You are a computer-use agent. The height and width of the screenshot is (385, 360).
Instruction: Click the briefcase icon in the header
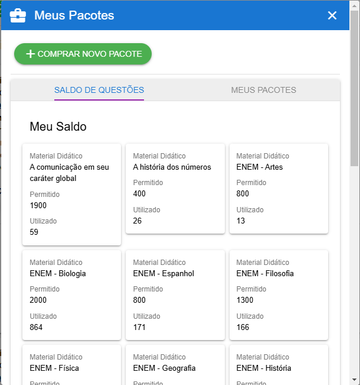18,15
